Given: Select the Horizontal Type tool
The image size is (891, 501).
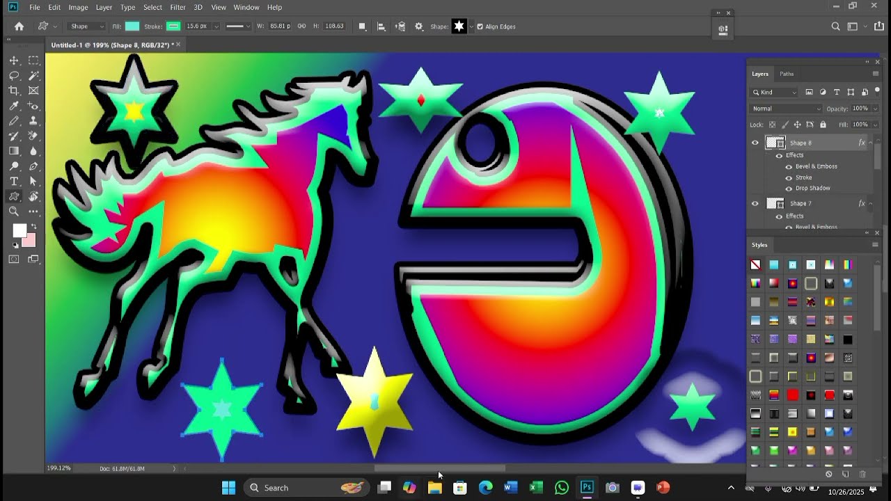Looking at the screenshot, I should point(14,182).
